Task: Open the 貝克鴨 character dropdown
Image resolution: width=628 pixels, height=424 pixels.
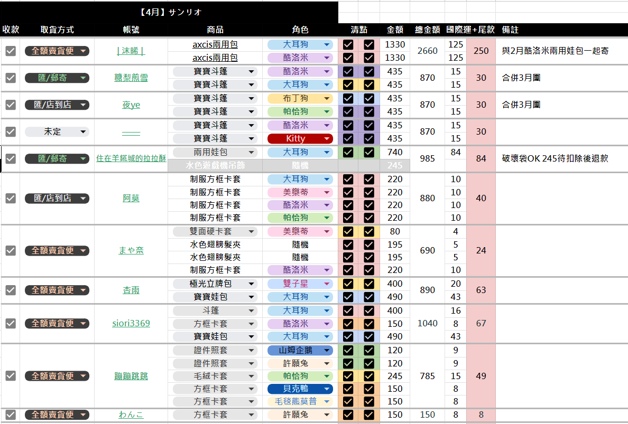Action: click(300, 389)
